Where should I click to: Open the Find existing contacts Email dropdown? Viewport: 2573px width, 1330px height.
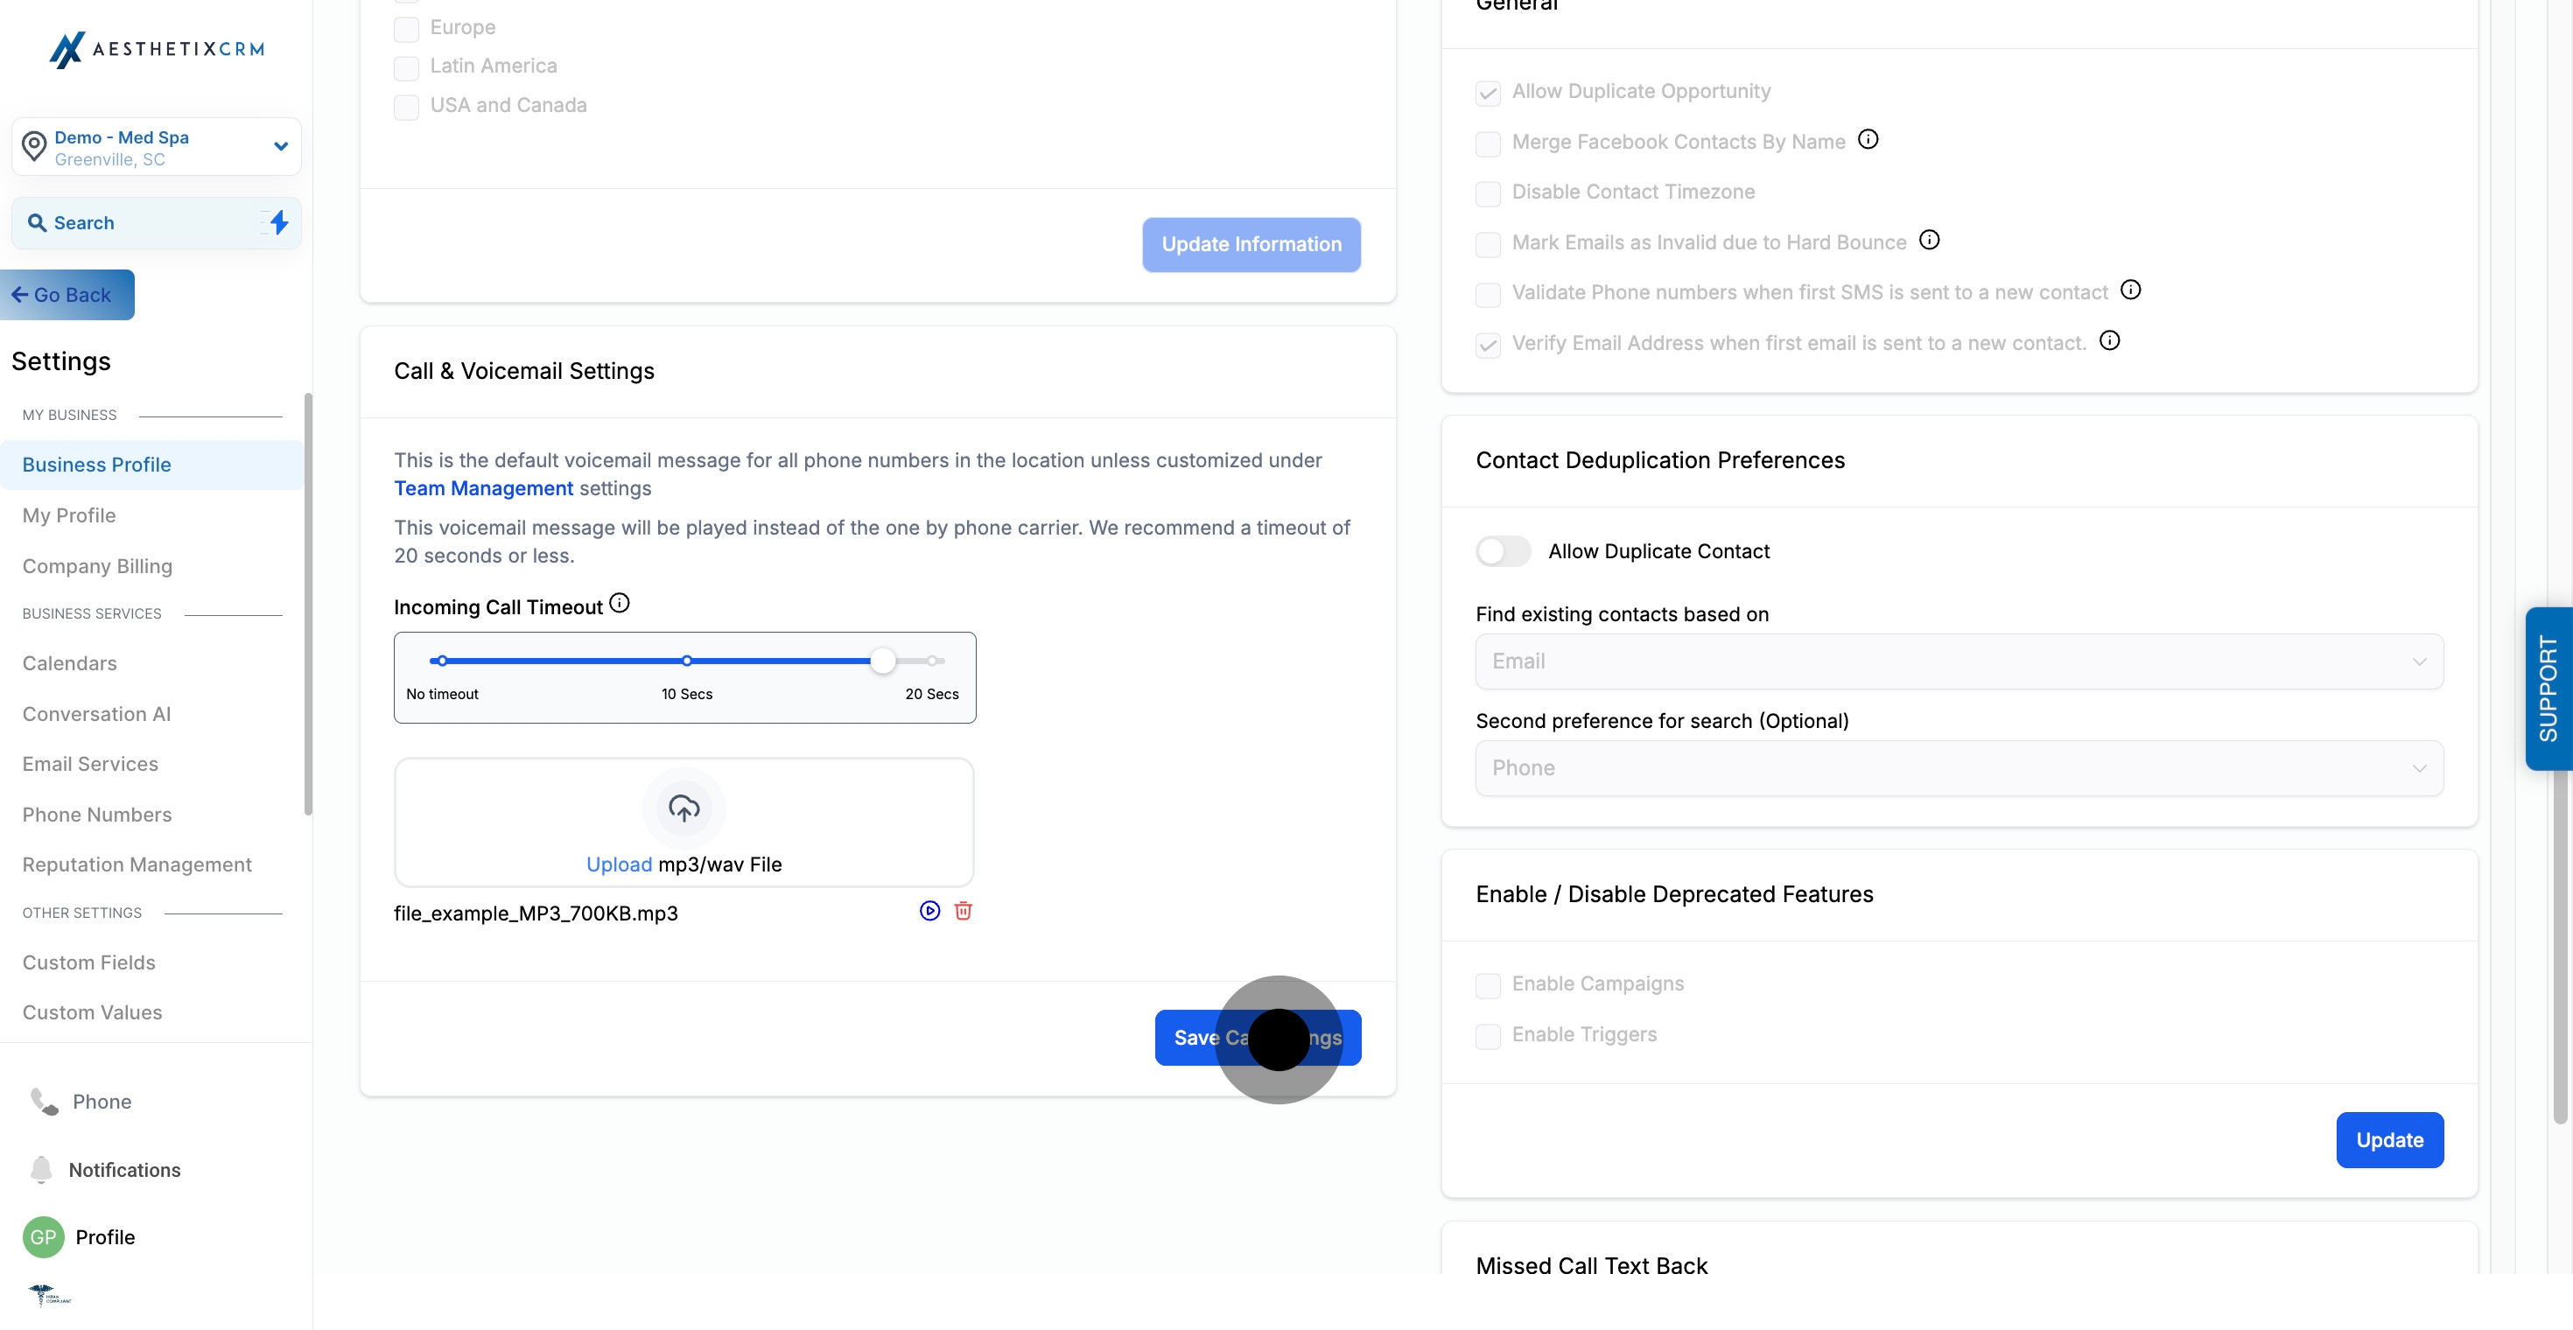click(x=1958, y=661)
